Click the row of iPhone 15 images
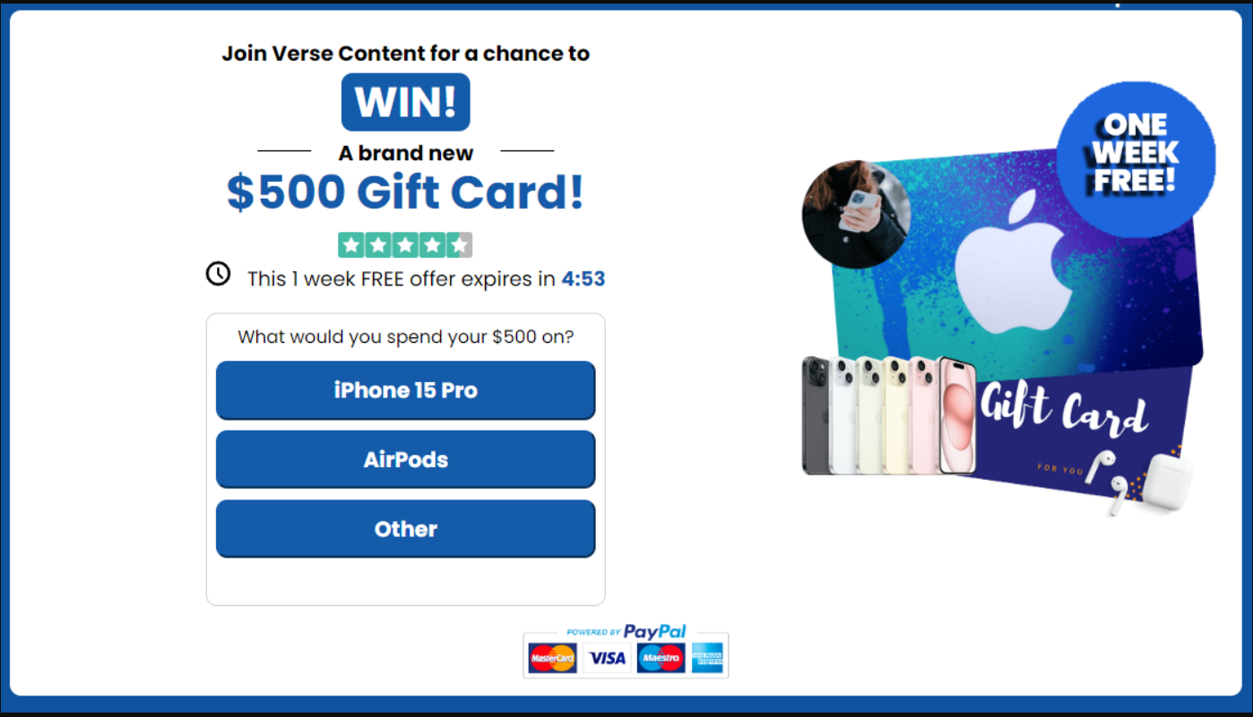Screen dimensions: 1253x717 [889, 415]
